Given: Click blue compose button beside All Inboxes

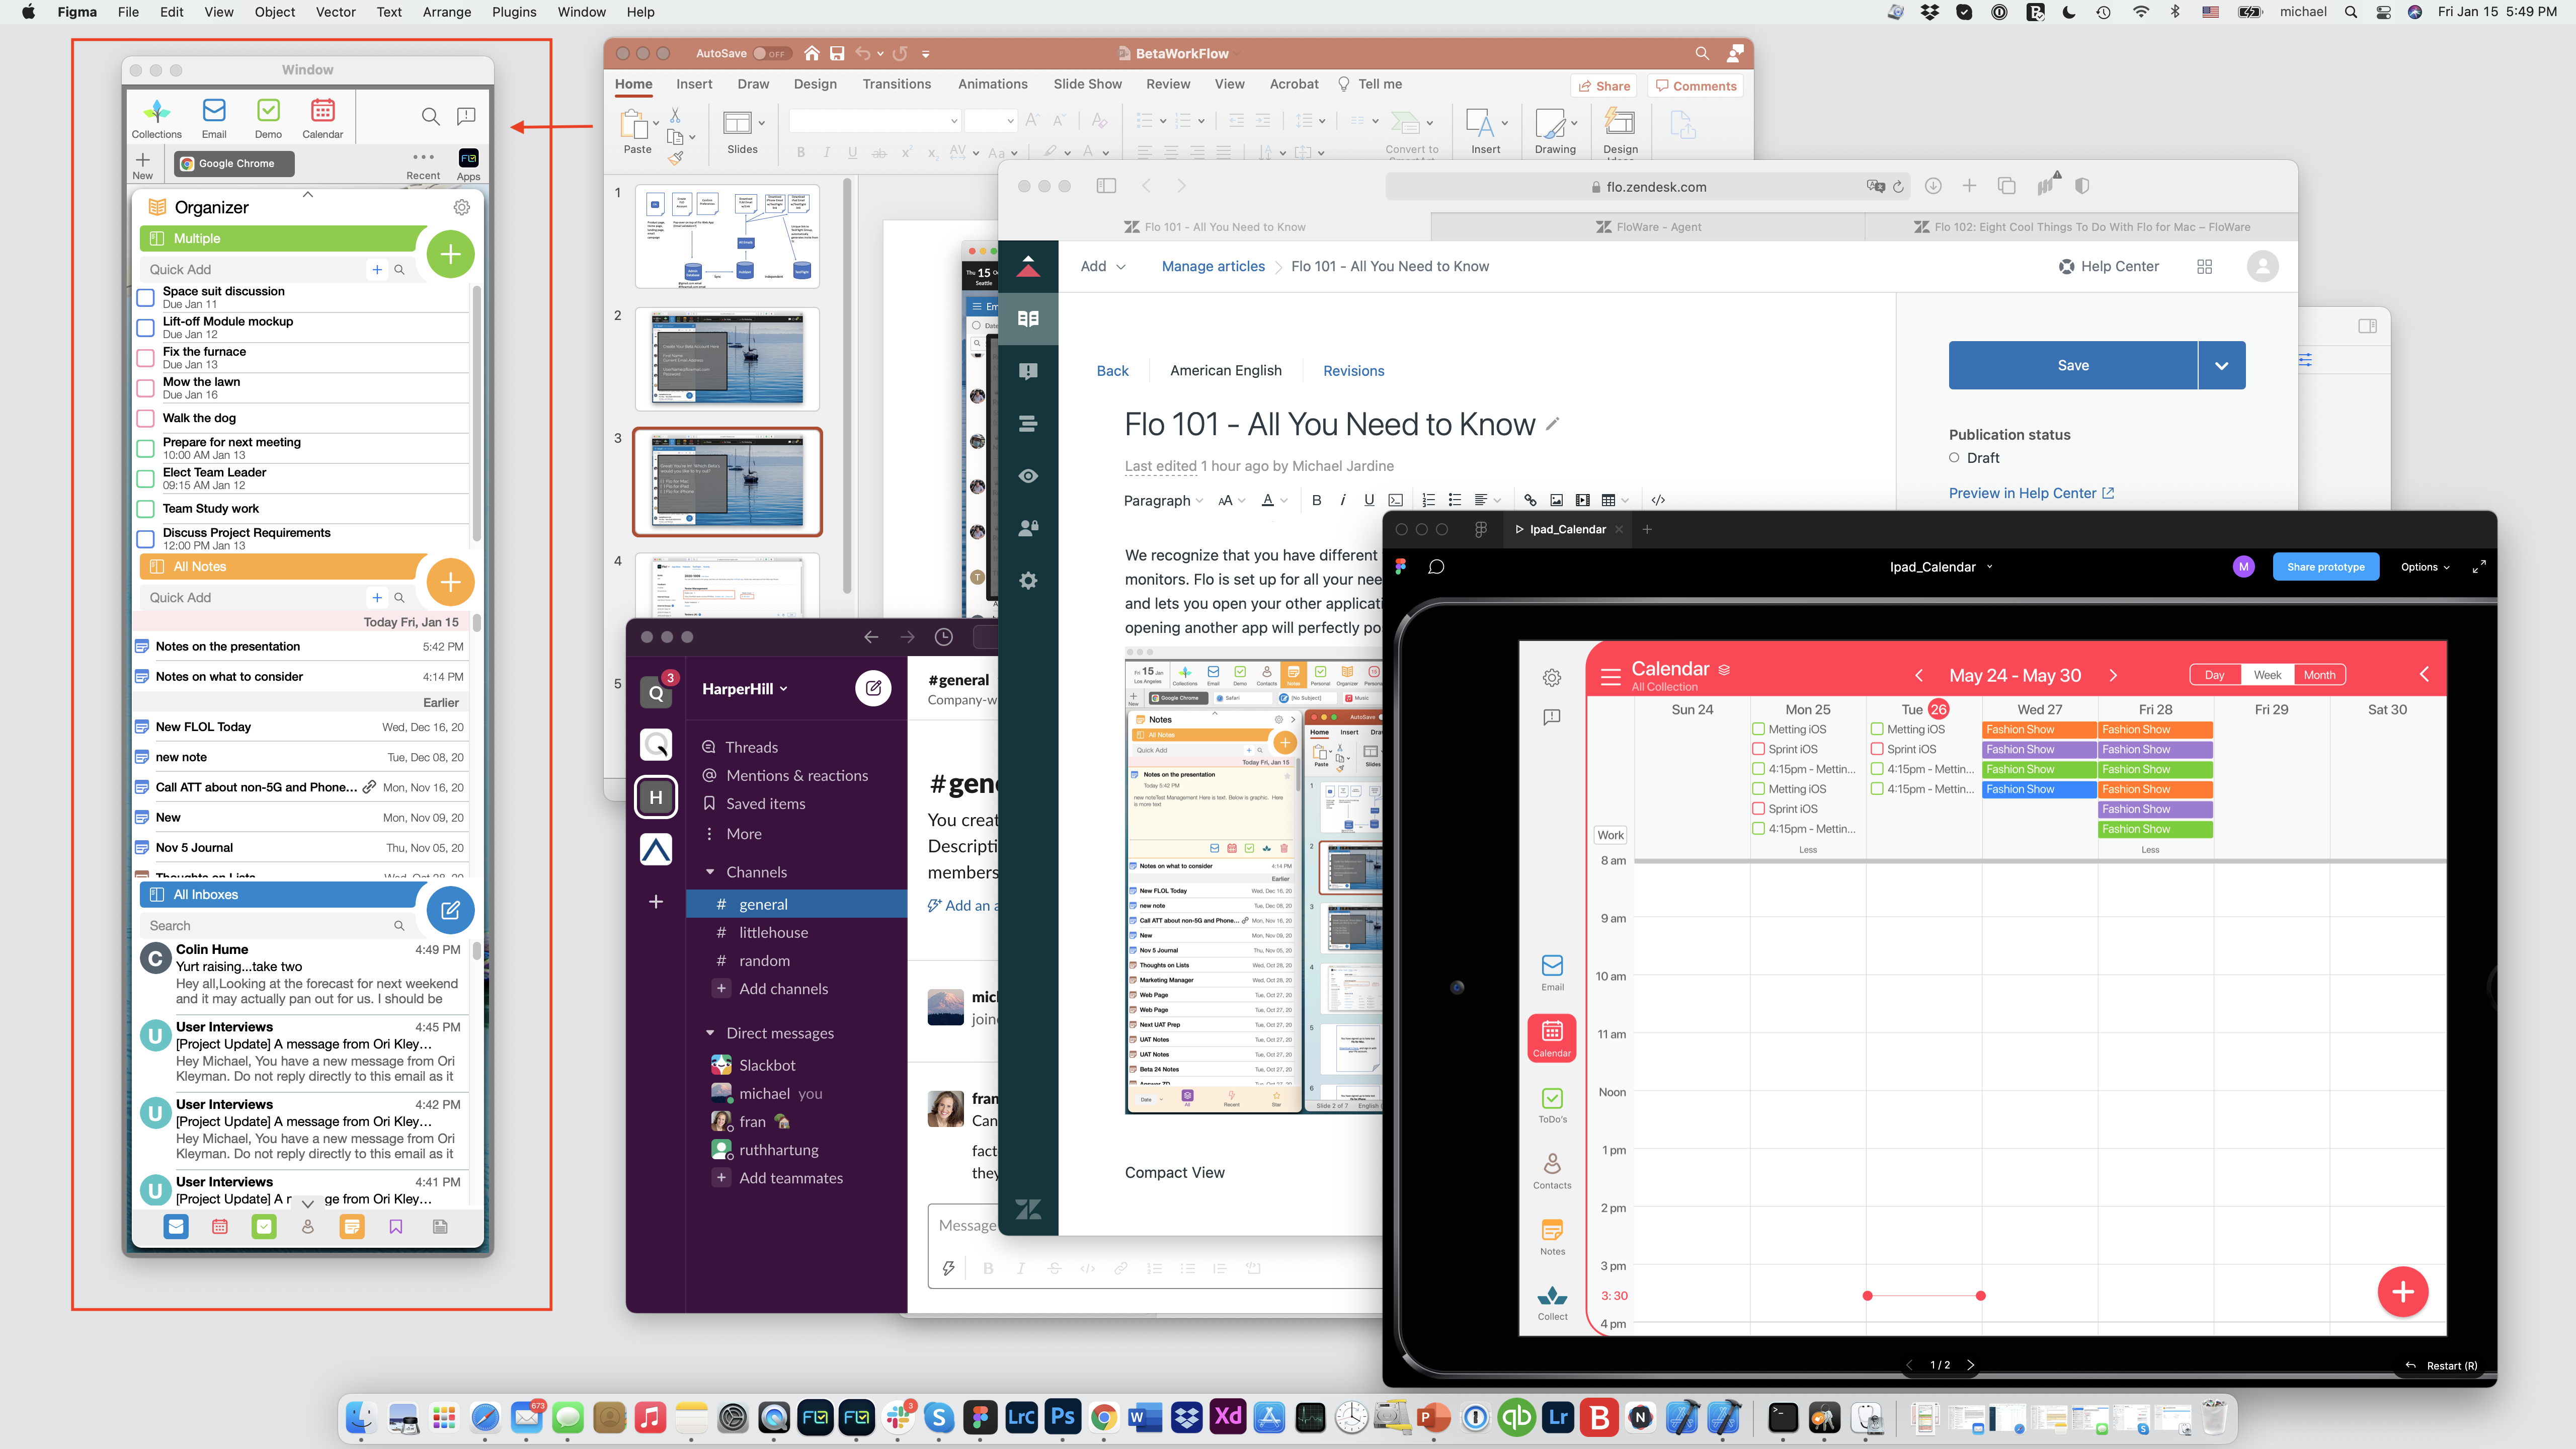Looking at the screenshot, I should pos(451,910).
